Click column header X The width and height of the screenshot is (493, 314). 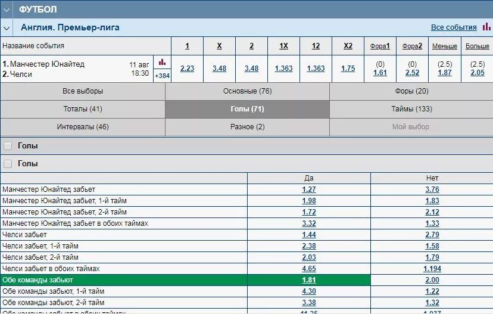tap(220, 46)
